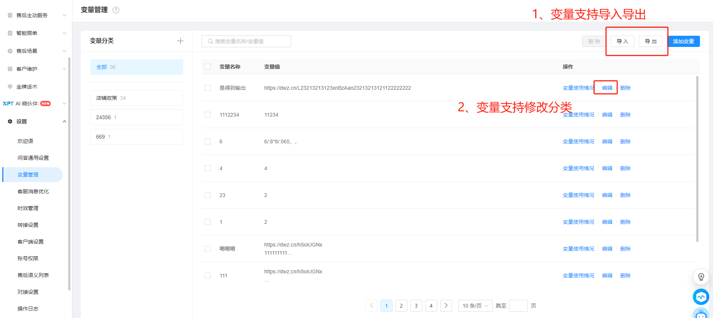Open 客服消息优化 in sidebar
The width and height of the screenshot is (713, 318).
click(x=33, y=191)
